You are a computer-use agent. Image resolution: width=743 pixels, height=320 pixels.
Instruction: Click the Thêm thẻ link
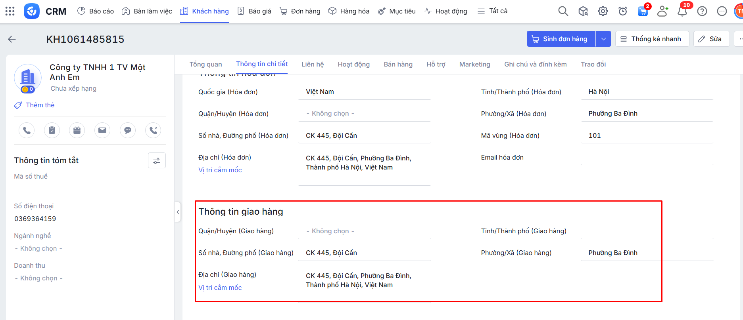coord(40,105)
